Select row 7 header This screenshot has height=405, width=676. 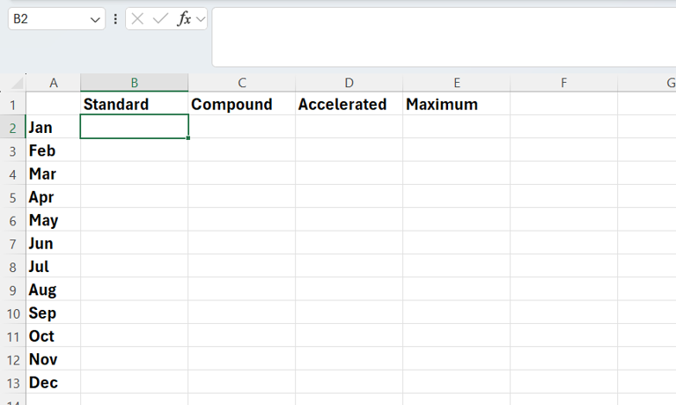(13, 244)
